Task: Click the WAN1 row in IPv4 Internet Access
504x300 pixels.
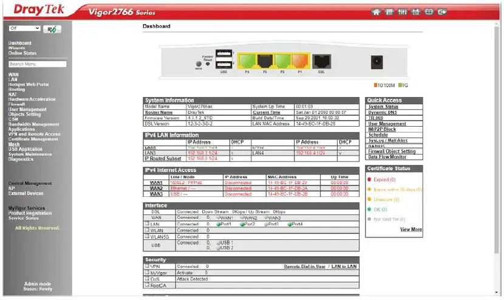Action: click(251, 182)
